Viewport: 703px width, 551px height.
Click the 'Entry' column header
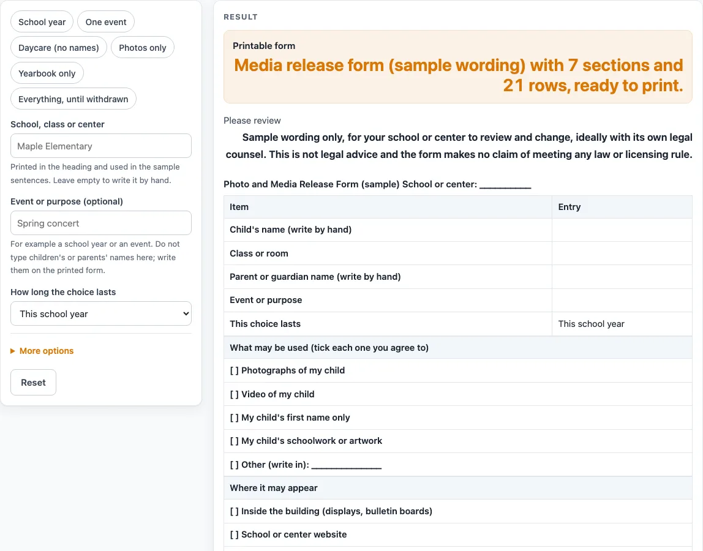click(622, 207)
